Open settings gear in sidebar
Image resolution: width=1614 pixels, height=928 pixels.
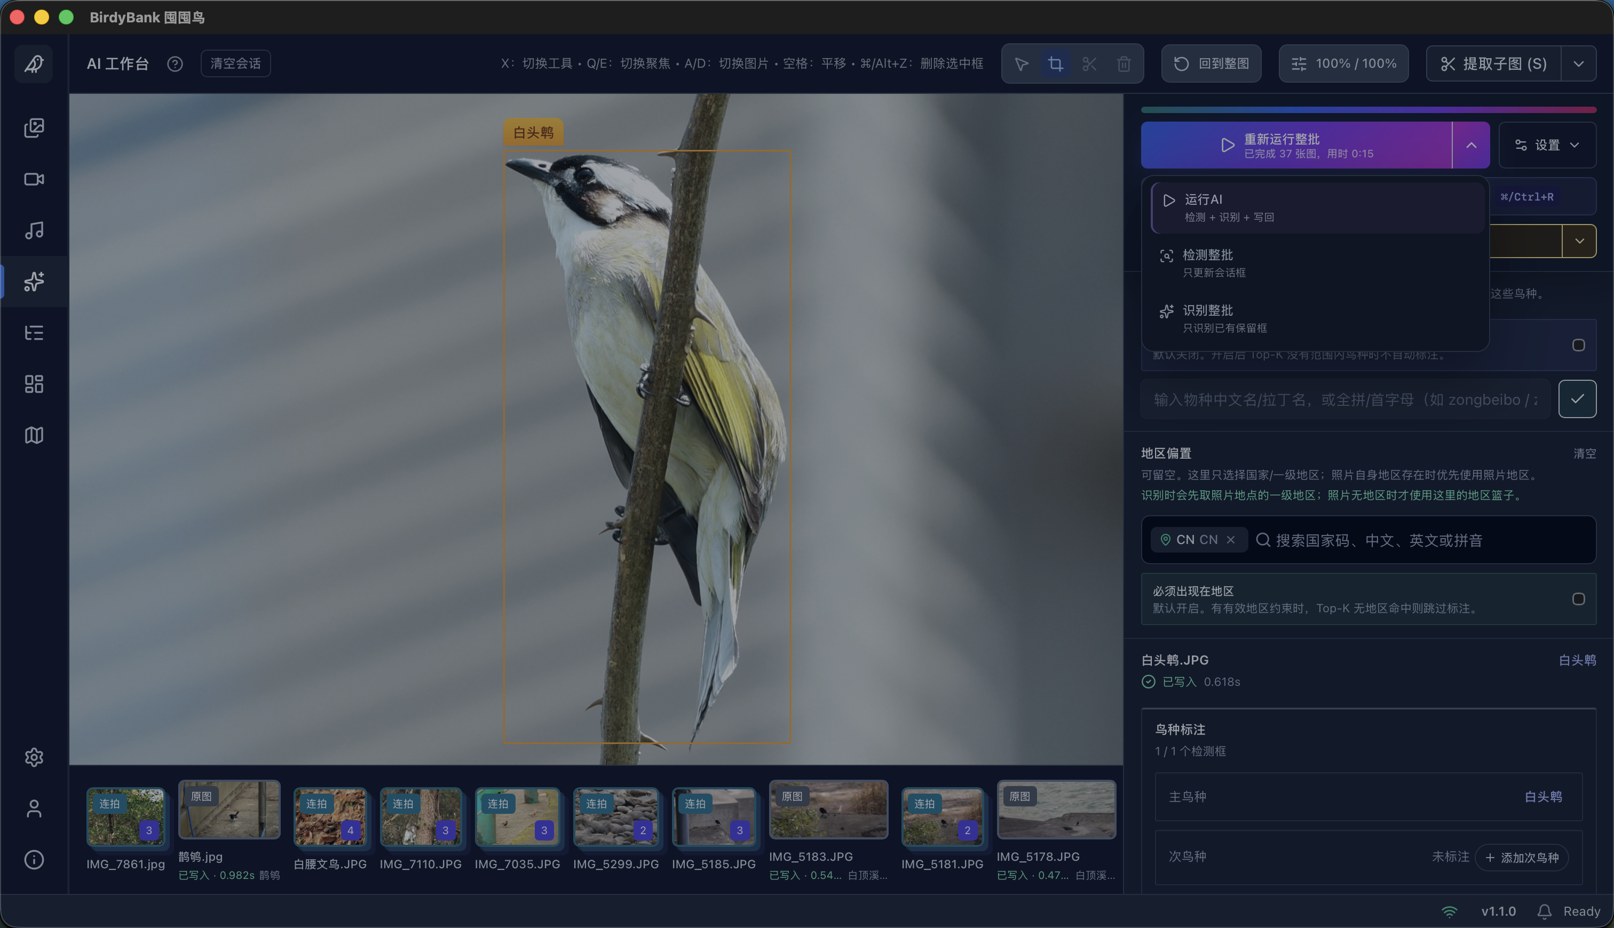tap(34, 757)
